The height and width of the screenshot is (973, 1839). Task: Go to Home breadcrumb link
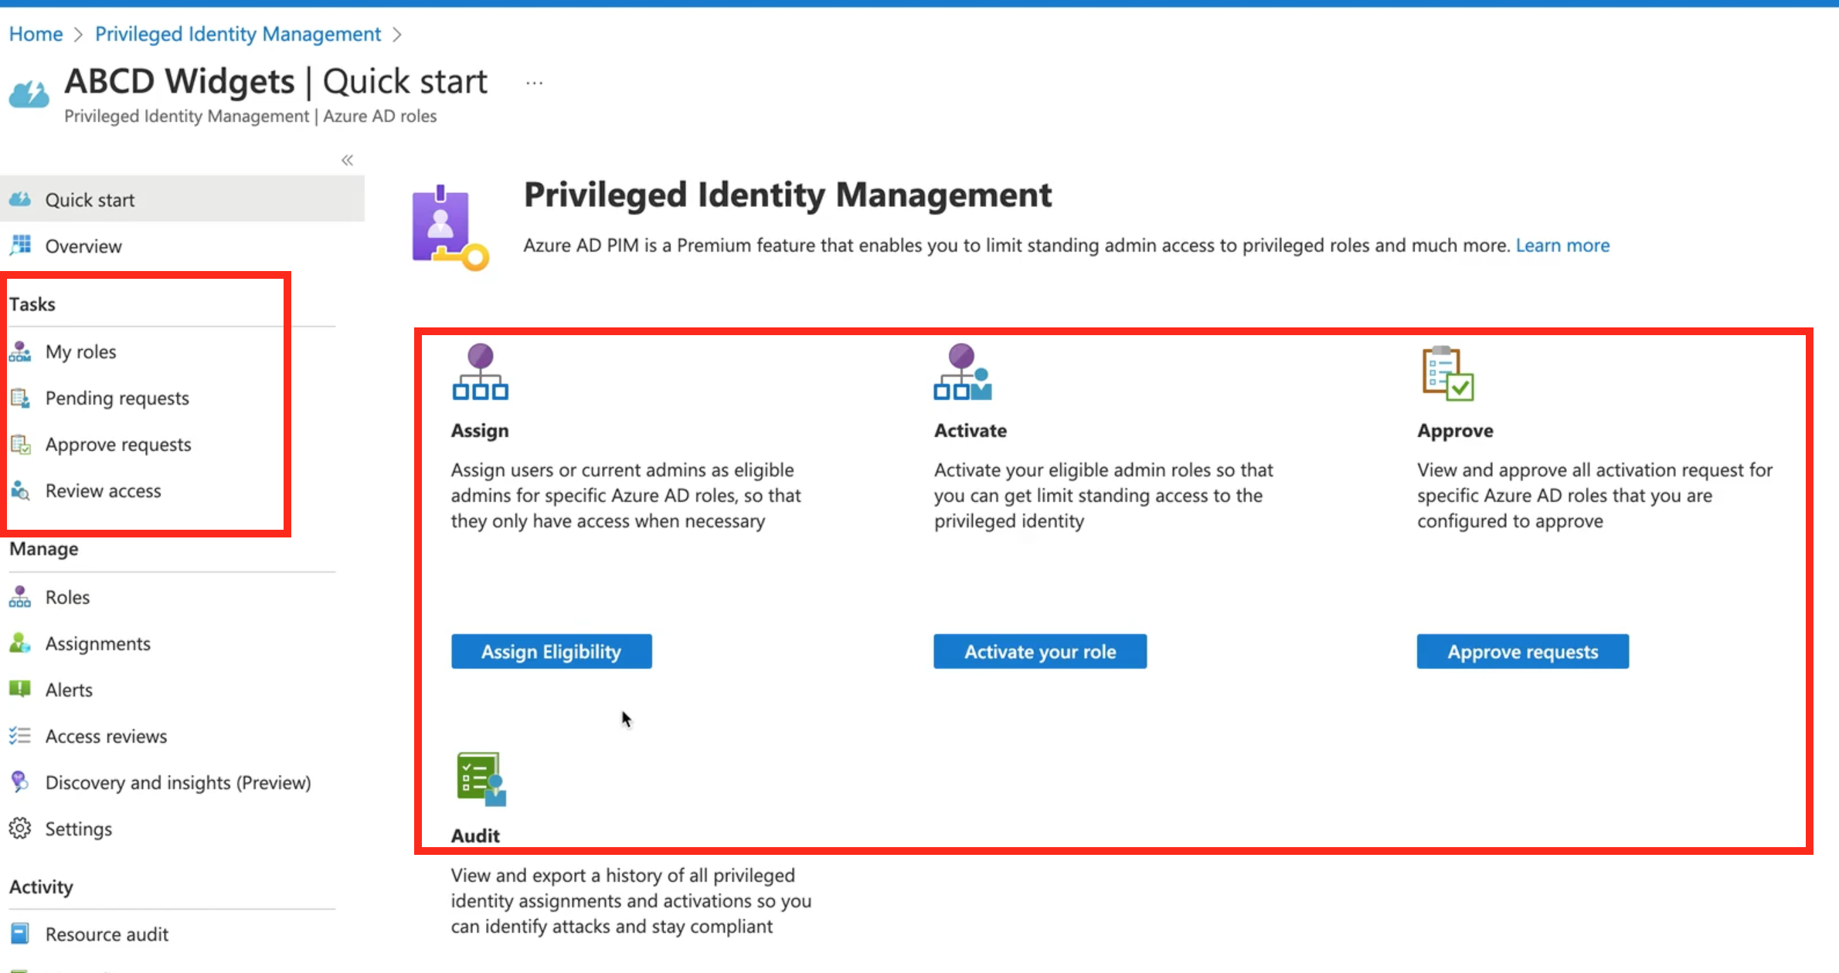36,34
